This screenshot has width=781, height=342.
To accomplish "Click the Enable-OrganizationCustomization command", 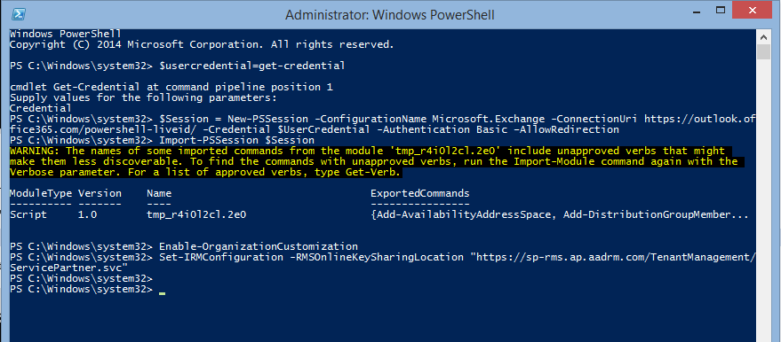I will (259, 246).
